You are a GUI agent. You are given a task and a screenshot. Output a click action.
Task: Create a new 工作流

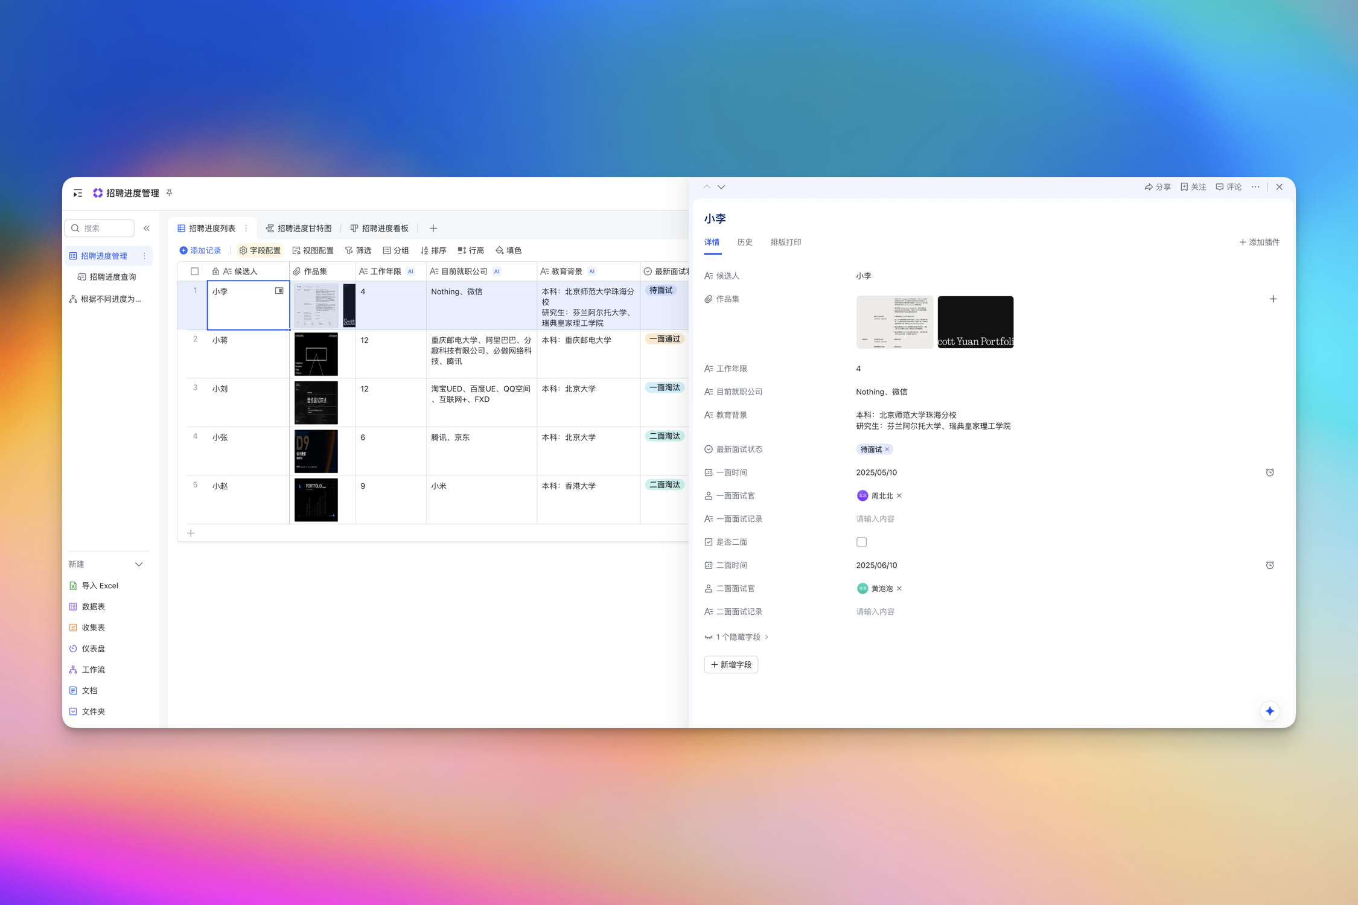(87, 670)
